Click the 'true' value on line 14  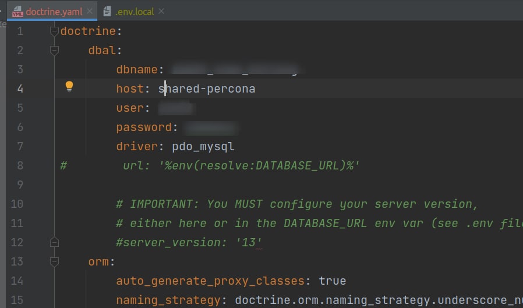click(x=332, y=281)
